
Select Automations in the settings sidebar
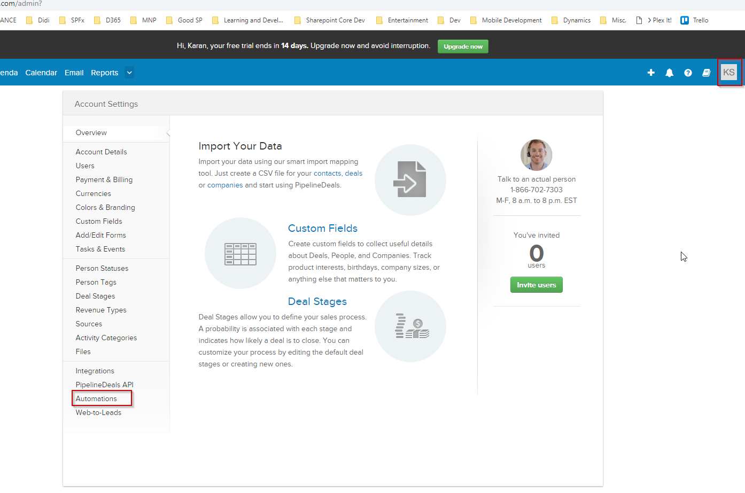coord(96,398)
